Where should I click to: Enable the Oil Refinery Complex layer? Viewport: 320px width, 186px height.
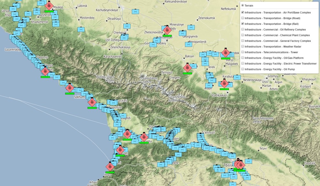click(x=243, y=29)
